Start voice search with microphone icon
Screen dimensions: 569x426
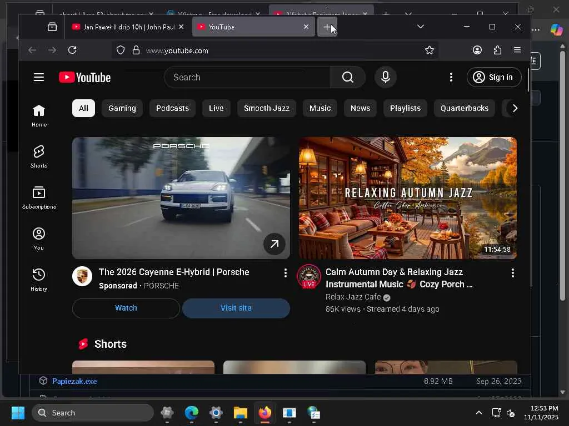[x=386, y=77]
